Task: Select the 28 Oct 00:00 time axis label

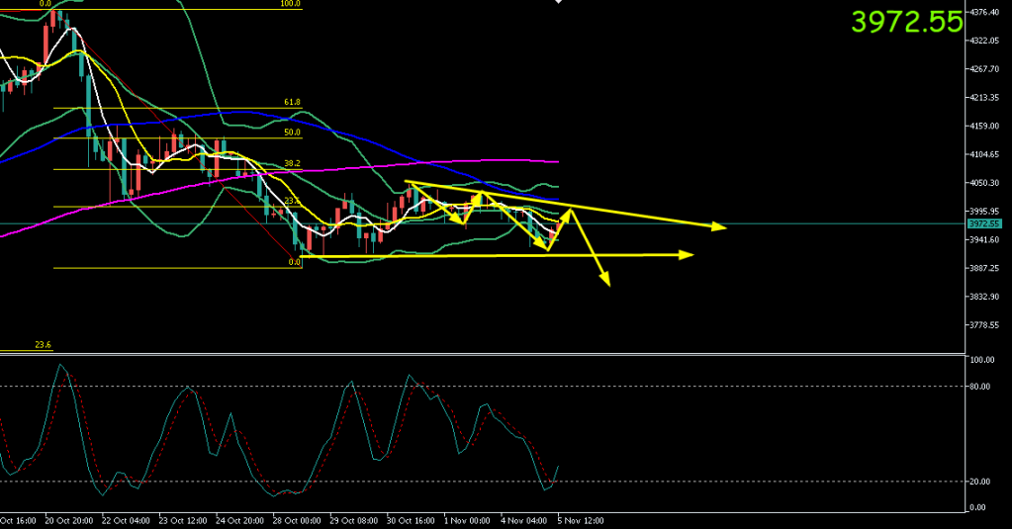Action: (x=295, y=520)
